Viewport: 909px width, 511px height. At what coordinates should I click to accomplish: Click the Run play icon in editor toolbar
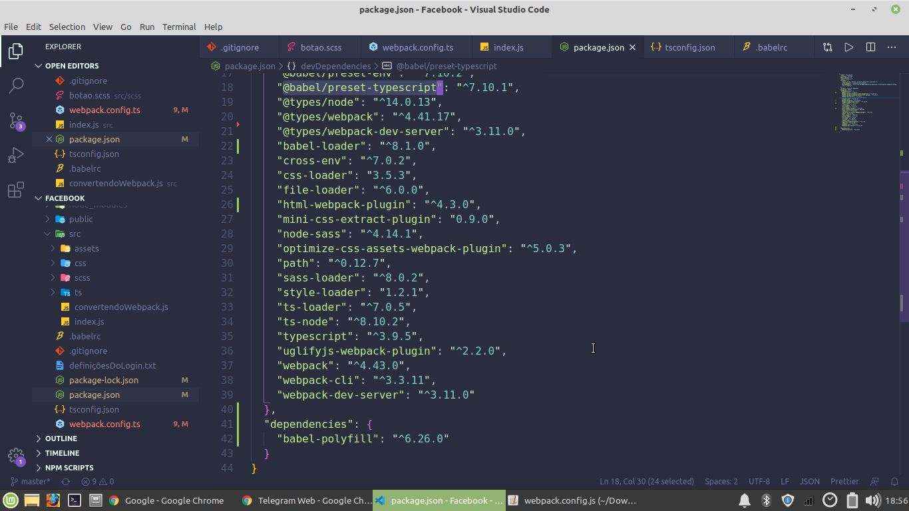848,47
